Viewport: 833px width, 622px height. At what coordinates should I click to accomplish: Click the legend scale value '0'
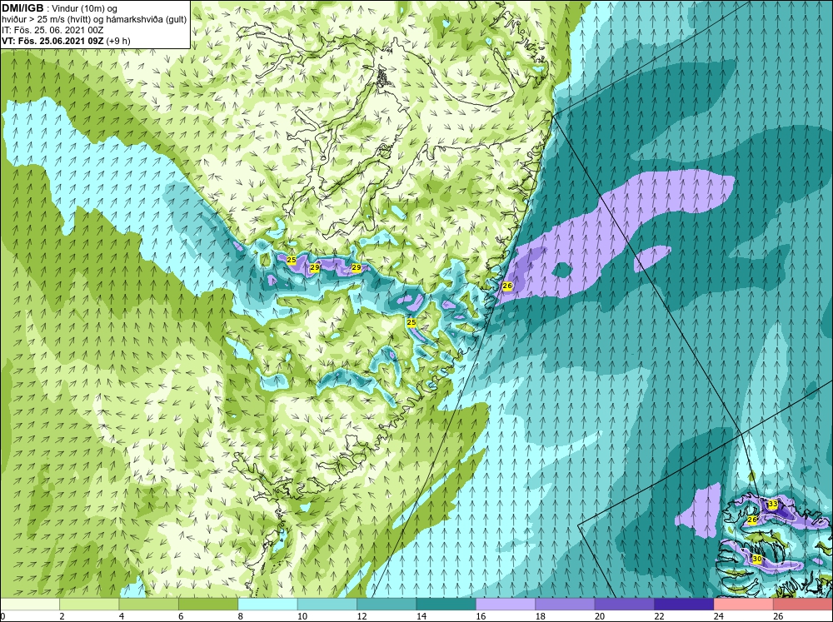tap(2, 616)
